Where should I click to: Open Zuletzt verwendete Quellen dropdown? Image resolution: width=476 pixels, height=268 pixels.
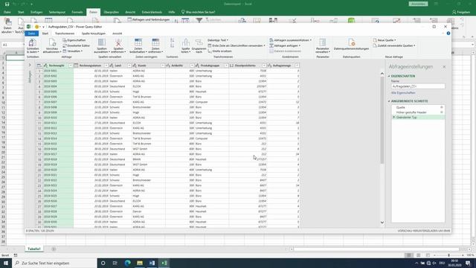click(x=394, y=45)
